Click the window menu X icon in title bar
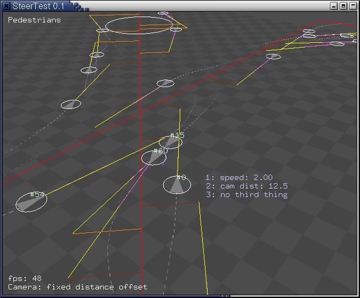Screen dimensions: 360x298 tap(6, 6)
